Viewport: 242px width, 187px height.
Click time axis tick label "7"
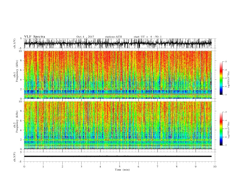point(158,167)
